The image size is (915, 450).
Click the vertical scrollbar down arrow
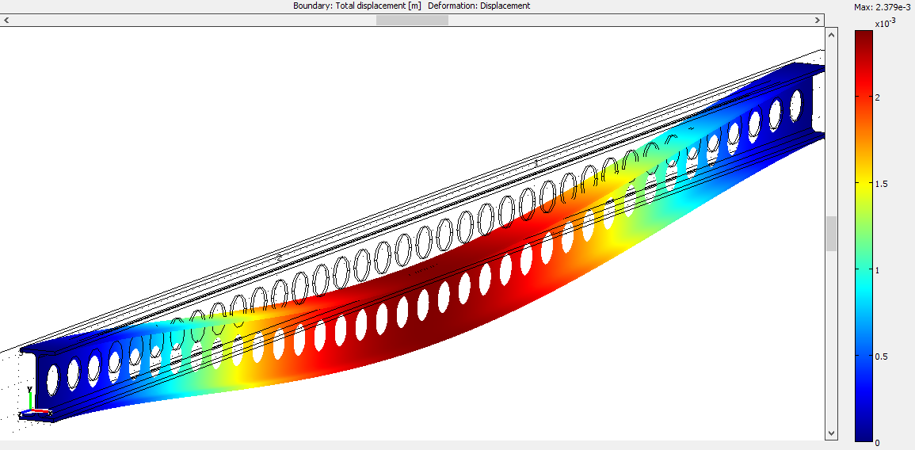coord(832,433)
